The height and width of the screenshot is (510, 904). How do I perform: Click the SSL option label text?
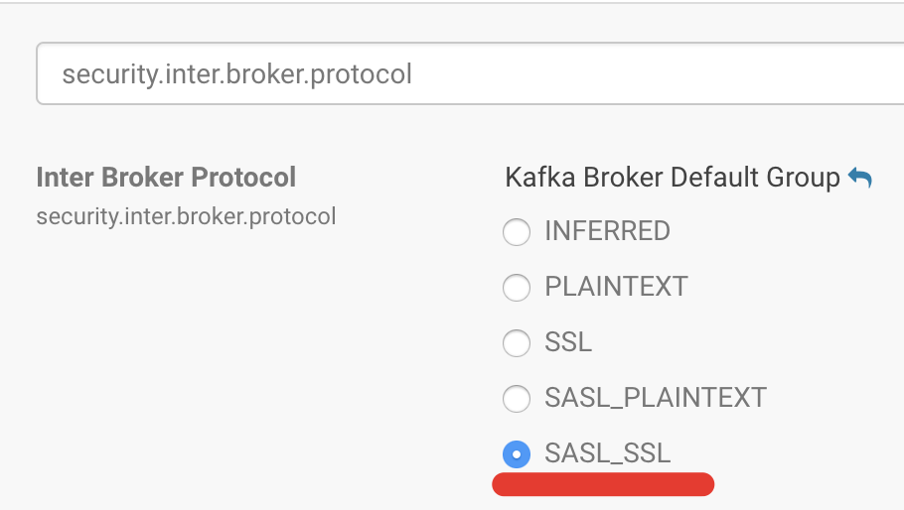point(568,342)
